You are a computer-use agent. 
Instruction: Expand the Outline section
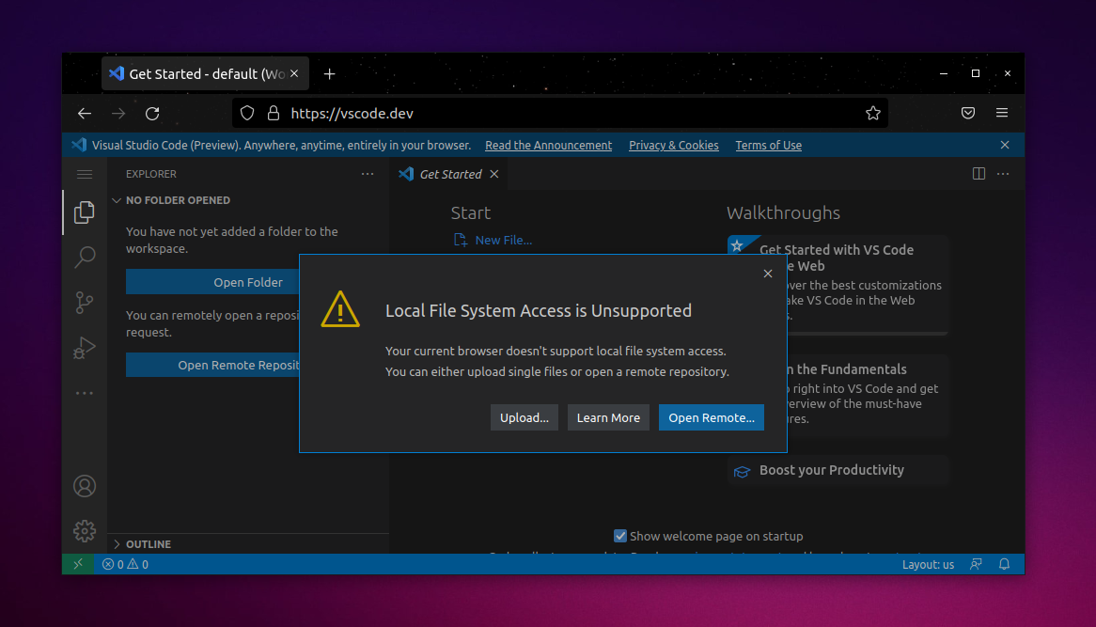250,544
